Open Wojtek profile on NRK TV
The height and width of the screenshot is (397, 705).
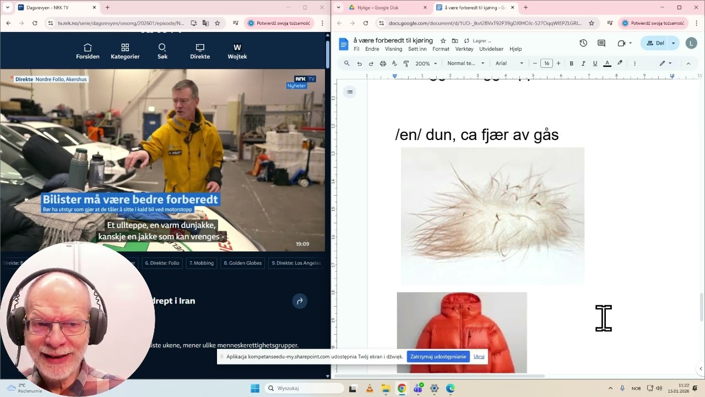[237, 51]
